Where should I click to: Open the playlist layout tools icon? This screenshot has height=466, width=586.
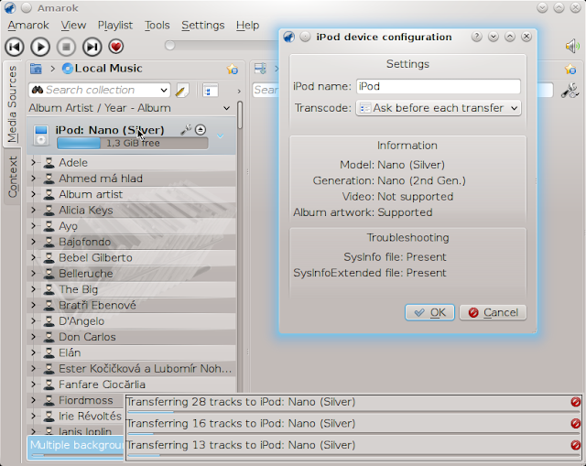pos(570,91)
